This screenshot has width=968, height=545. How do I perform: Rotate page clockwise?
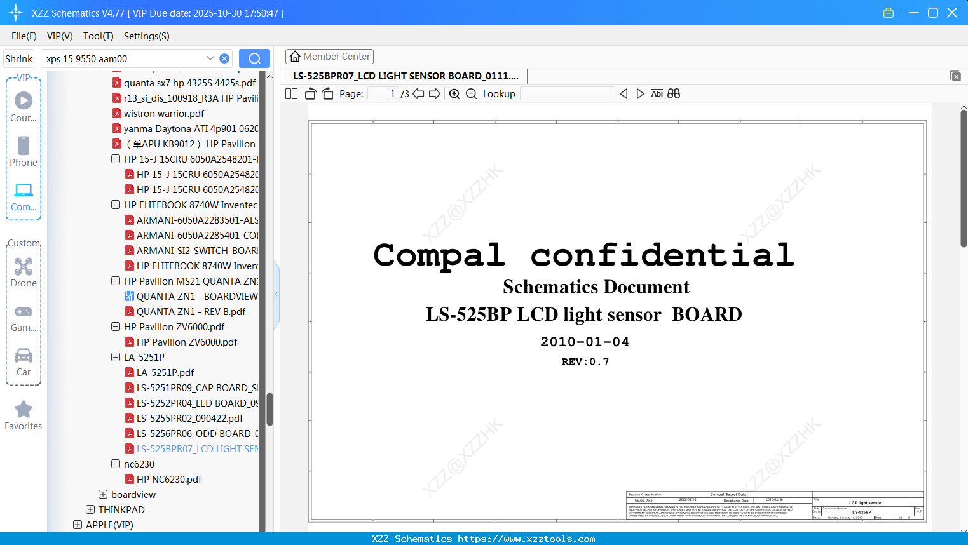pyautogui.click(x=327, y=93)
